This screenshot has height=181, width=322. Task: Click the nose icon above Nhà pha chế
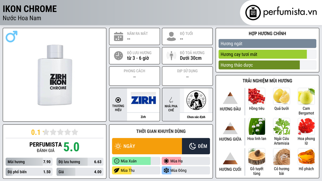(171, 100)
